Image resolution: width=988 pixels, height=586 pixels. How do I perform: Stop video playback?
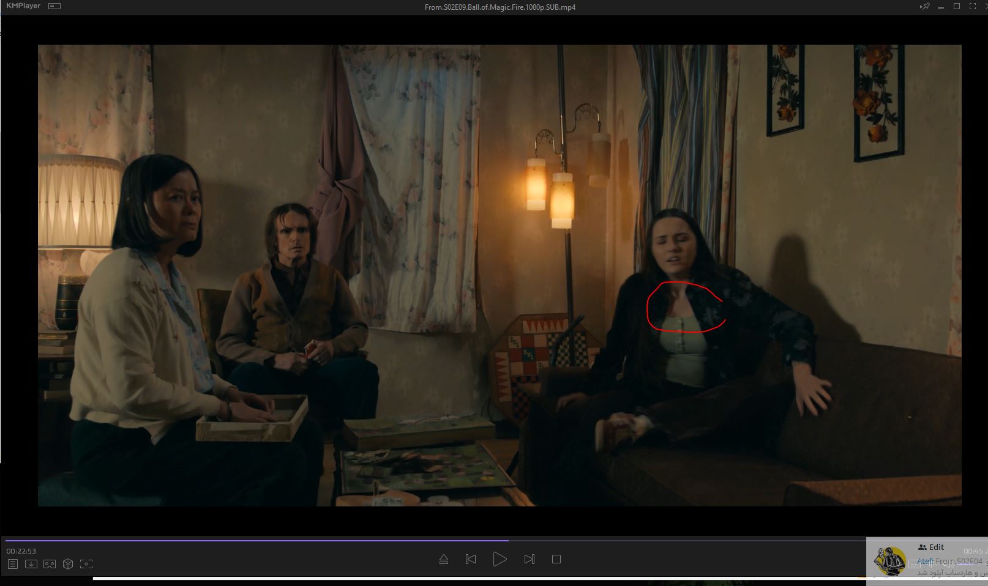point(556,559)
